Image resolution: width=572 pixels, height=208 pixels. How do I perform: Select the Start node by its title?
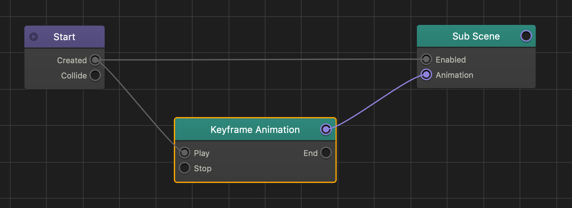pyautogui.click(x=64, y=37)
